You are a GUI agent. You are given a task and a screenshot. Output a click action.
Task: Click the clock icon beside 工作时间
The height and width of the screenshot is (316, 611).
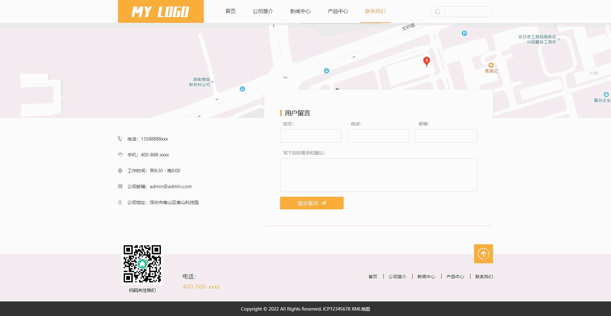[120, 170]
